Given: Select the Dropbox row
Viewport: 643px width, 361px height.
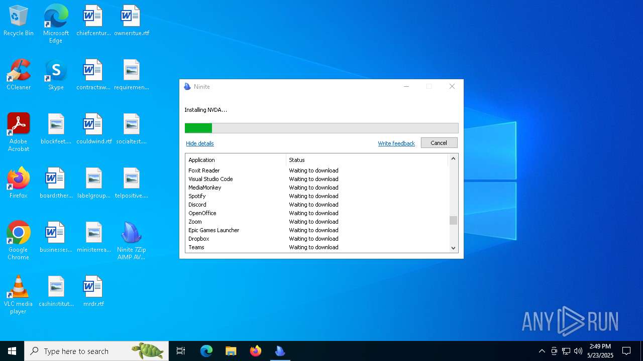Looking at the screenshot, I should click(x=316, y=239).
